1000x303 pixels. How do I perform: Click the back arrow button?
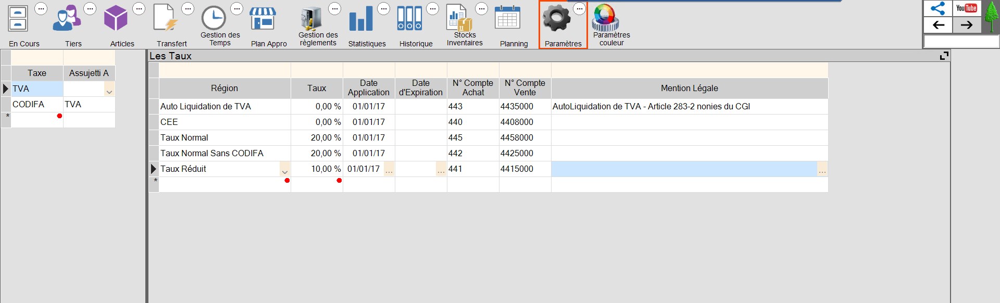click(938, 24)
